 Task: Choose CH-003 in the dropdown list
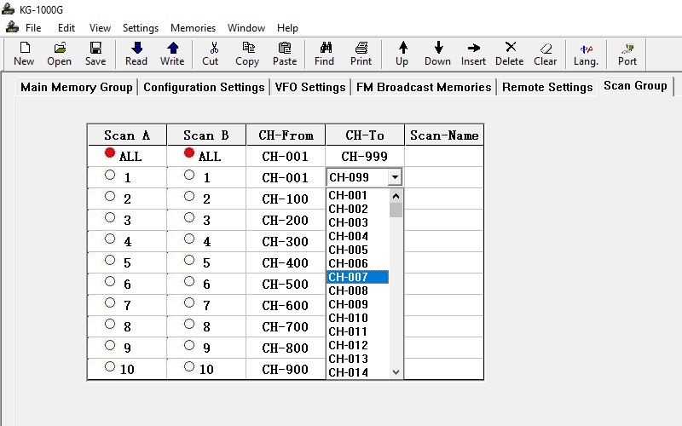[357, 222]
